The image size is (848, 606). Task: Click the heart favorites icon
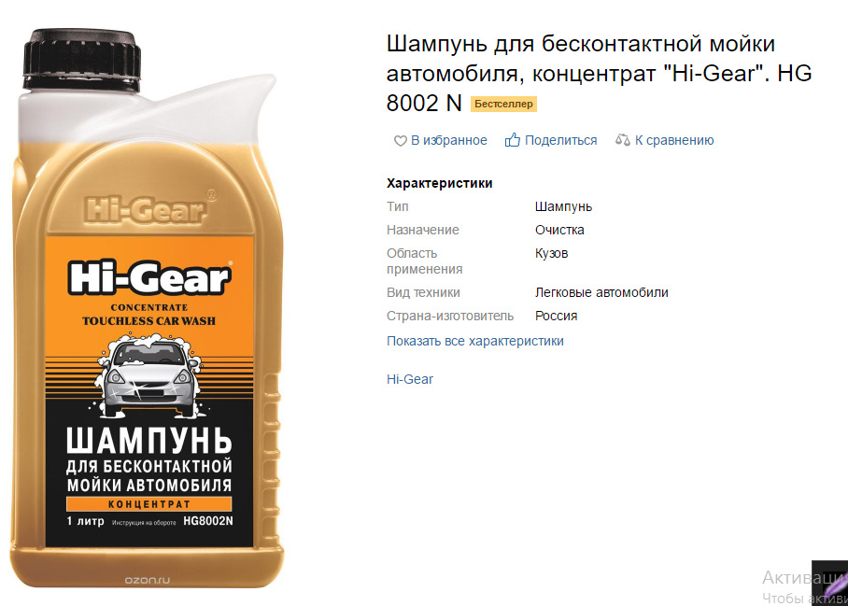[401, 141]
